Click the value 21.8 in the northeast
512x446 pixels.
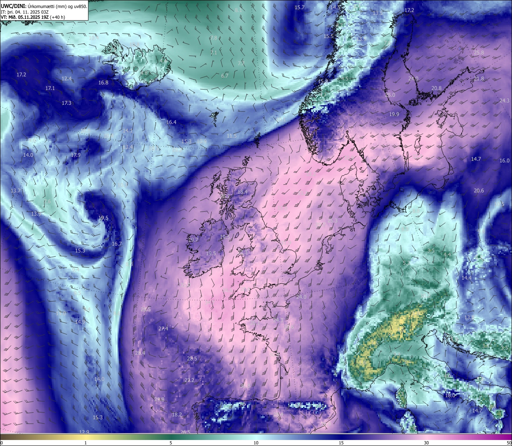479,78
